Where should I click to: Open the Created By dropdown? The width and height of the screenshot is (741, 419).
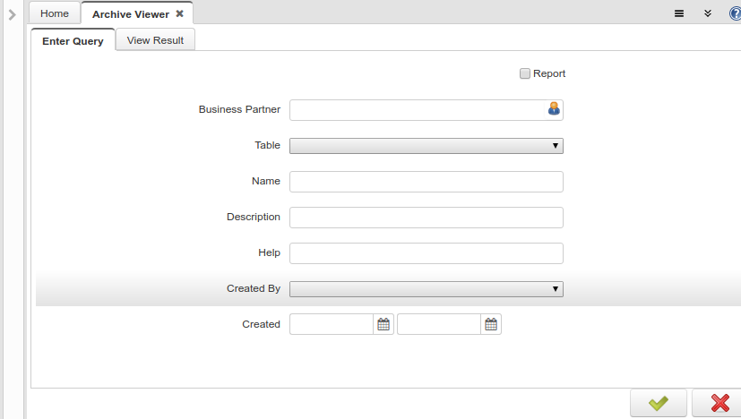427,289
